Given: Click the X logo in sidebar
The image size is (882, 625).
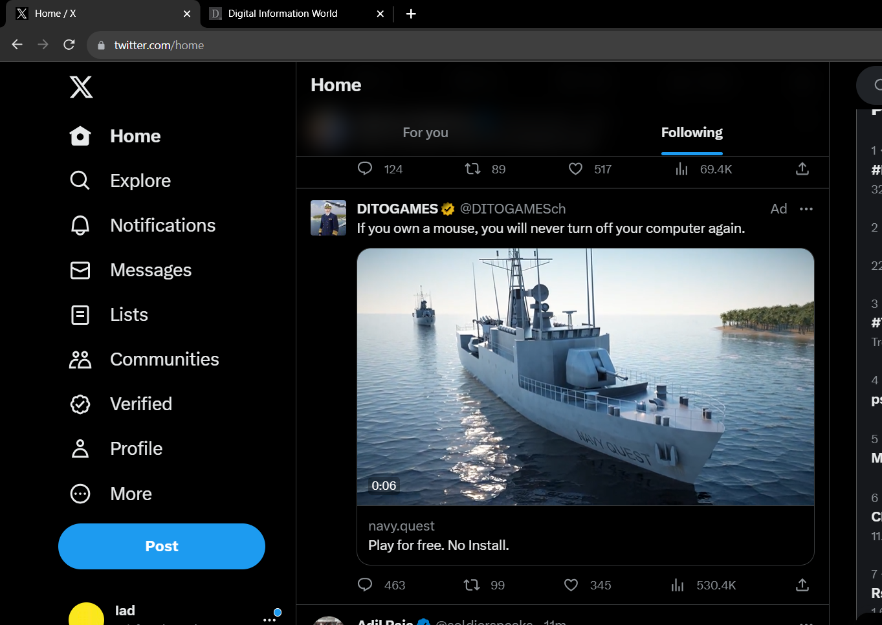Looking at the screenshot, I should 81,87.
